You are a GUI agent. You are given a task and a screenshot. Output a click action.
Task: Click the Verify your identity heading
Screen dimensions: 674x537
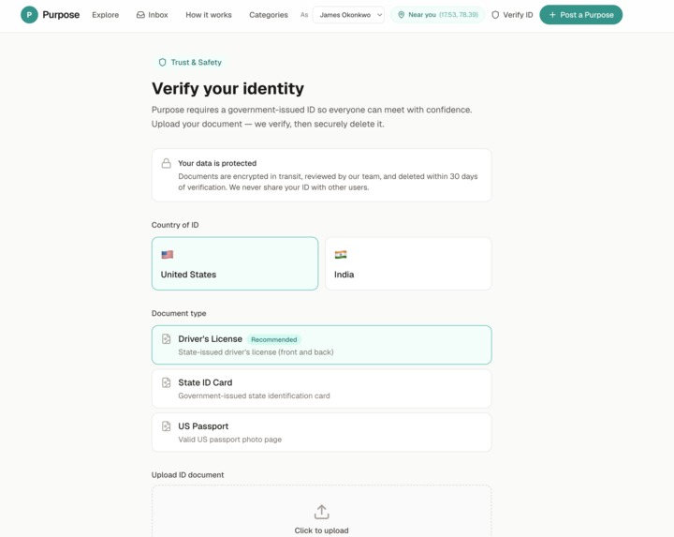pos(227,89)
